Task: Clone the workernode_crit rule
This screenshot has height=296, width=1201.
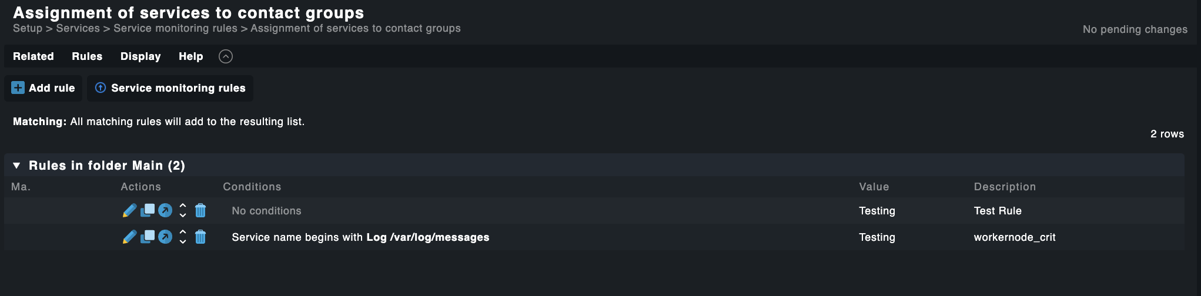Action: point(148,237)
